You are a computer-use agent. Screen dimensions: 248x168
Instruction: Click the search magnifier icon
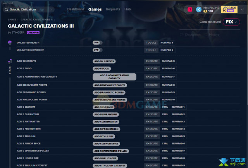(6, 9)
